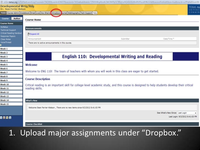Image resolution: width=200 pixels, height=150 pixels.
Task: Click the What's New panel header
Action: [x=112, y=101]
